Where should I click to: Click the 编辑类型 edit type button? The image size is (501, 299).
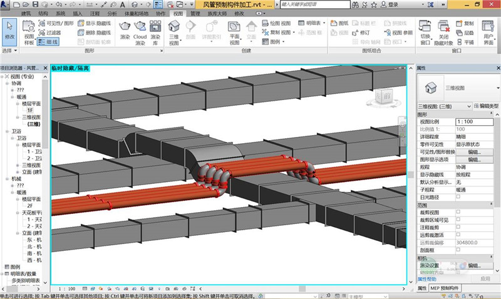[x=486, y=105]
